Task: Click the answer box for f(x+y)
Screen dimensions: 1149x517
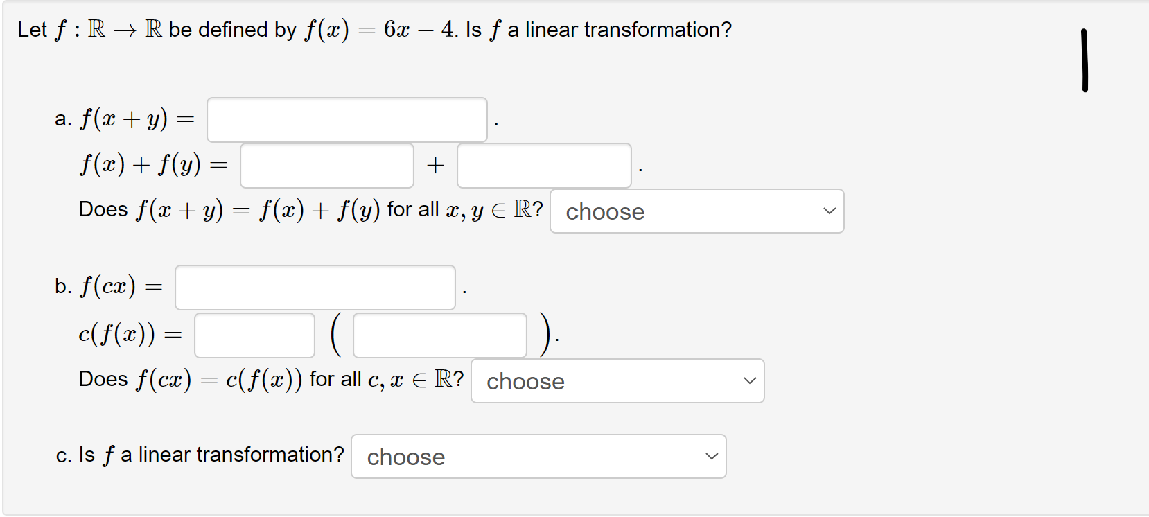Action: pos(347,119)
